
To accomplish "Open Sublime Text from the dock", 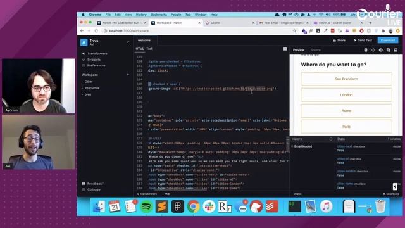I will point(162,206).
